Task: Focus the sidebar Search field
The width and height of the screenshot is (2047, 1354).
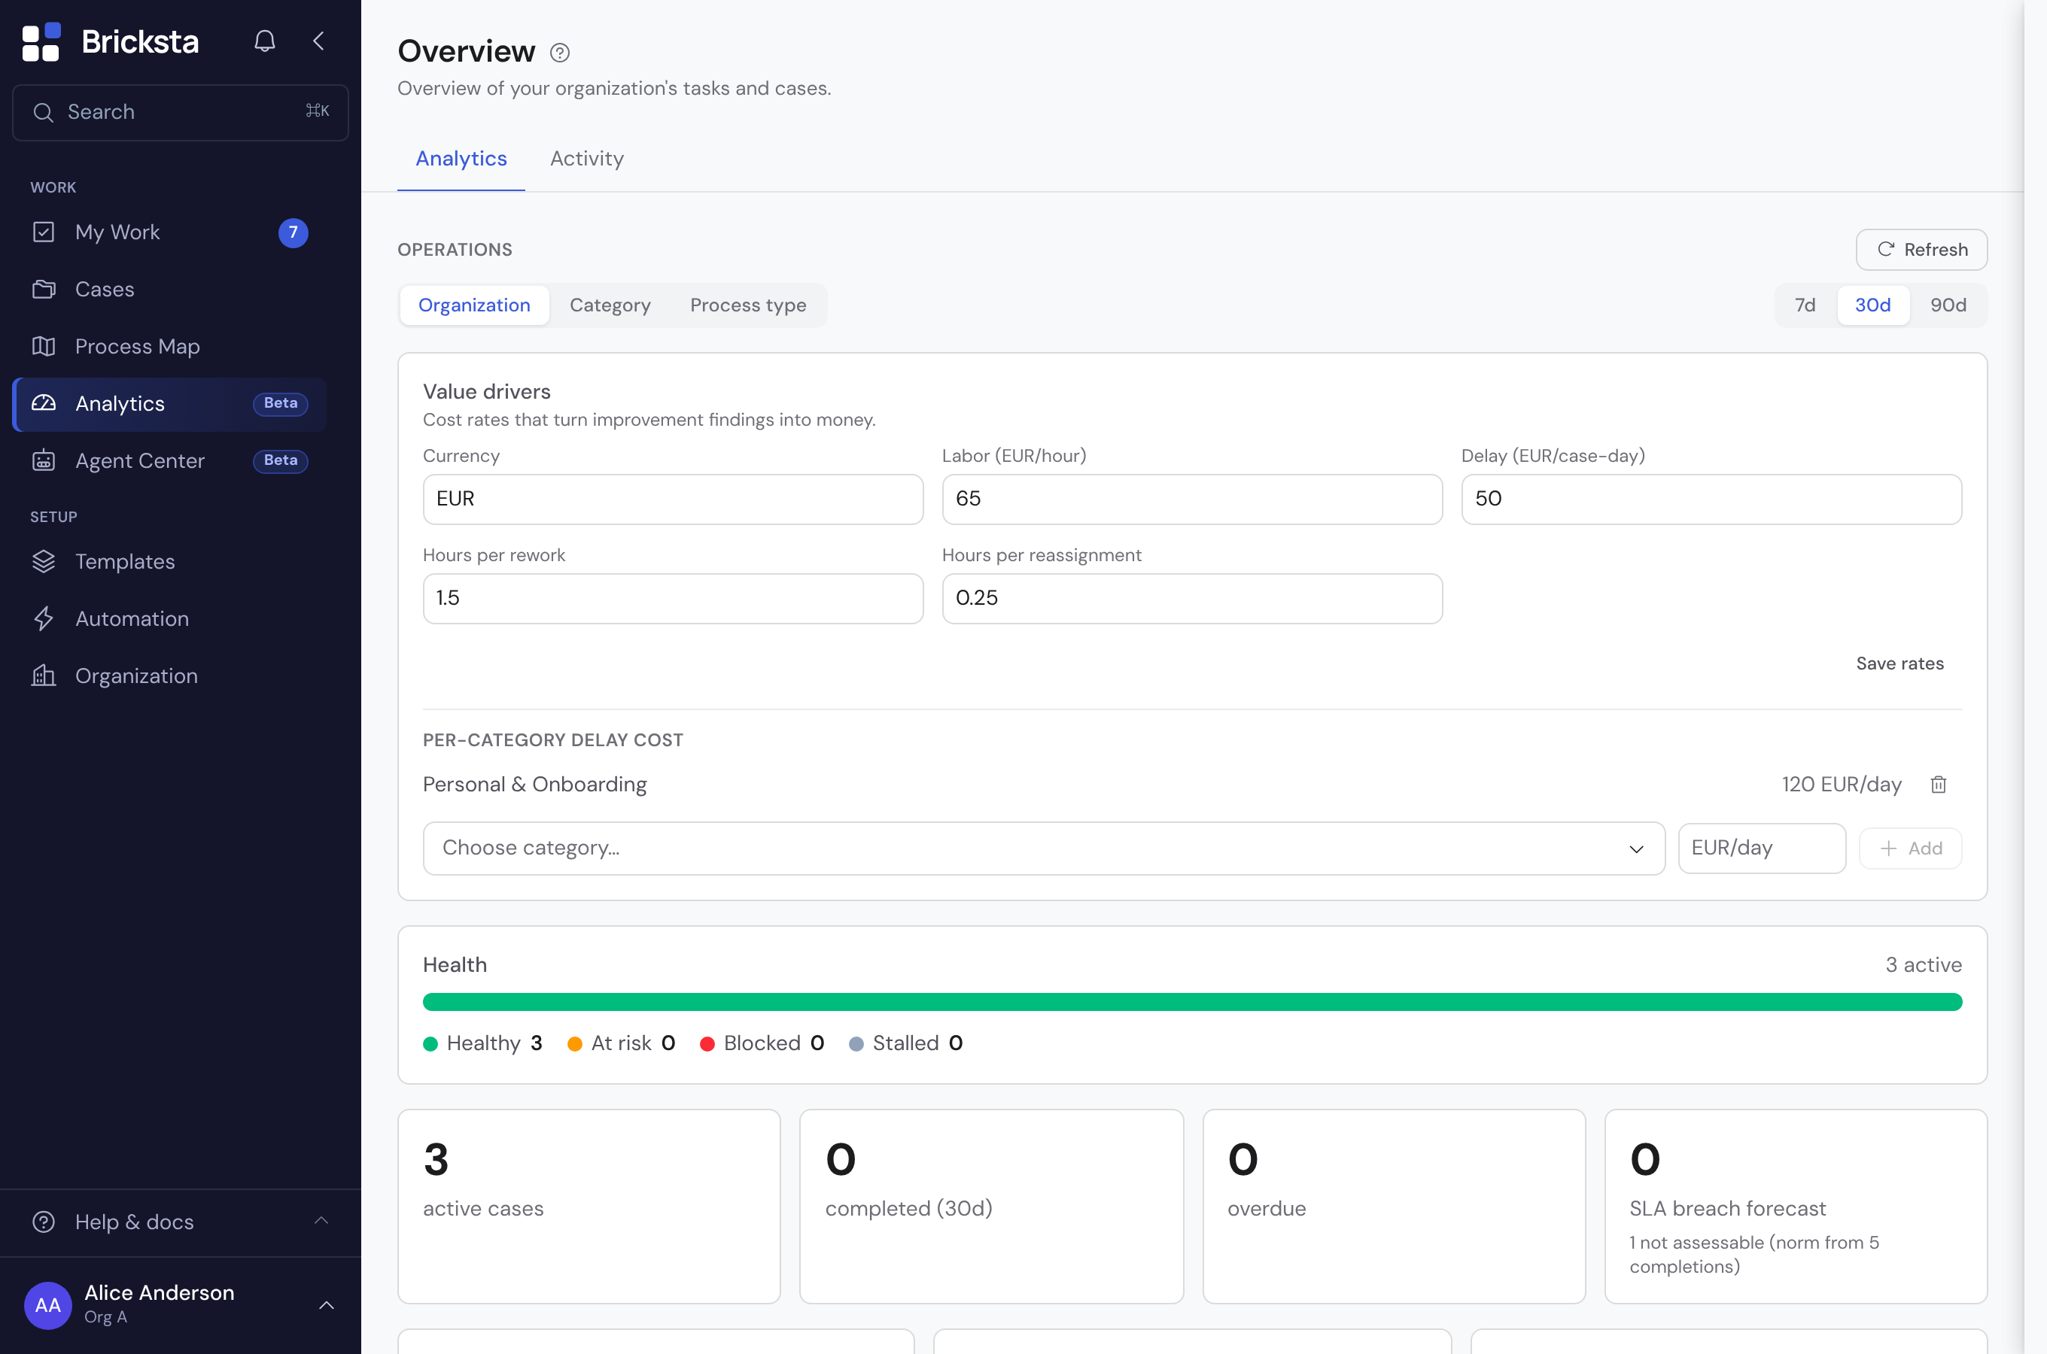Action: pos(181,112)
